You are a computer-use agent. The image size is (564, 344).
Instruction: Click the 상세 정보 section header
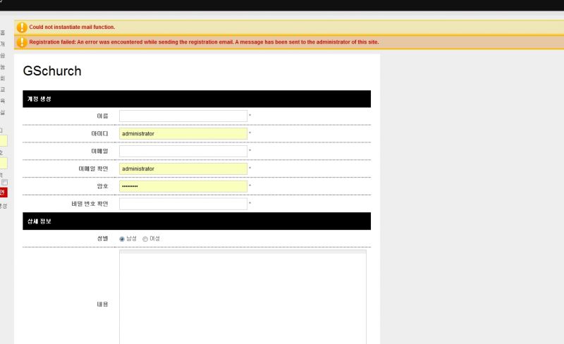click(x=197, y=221)
